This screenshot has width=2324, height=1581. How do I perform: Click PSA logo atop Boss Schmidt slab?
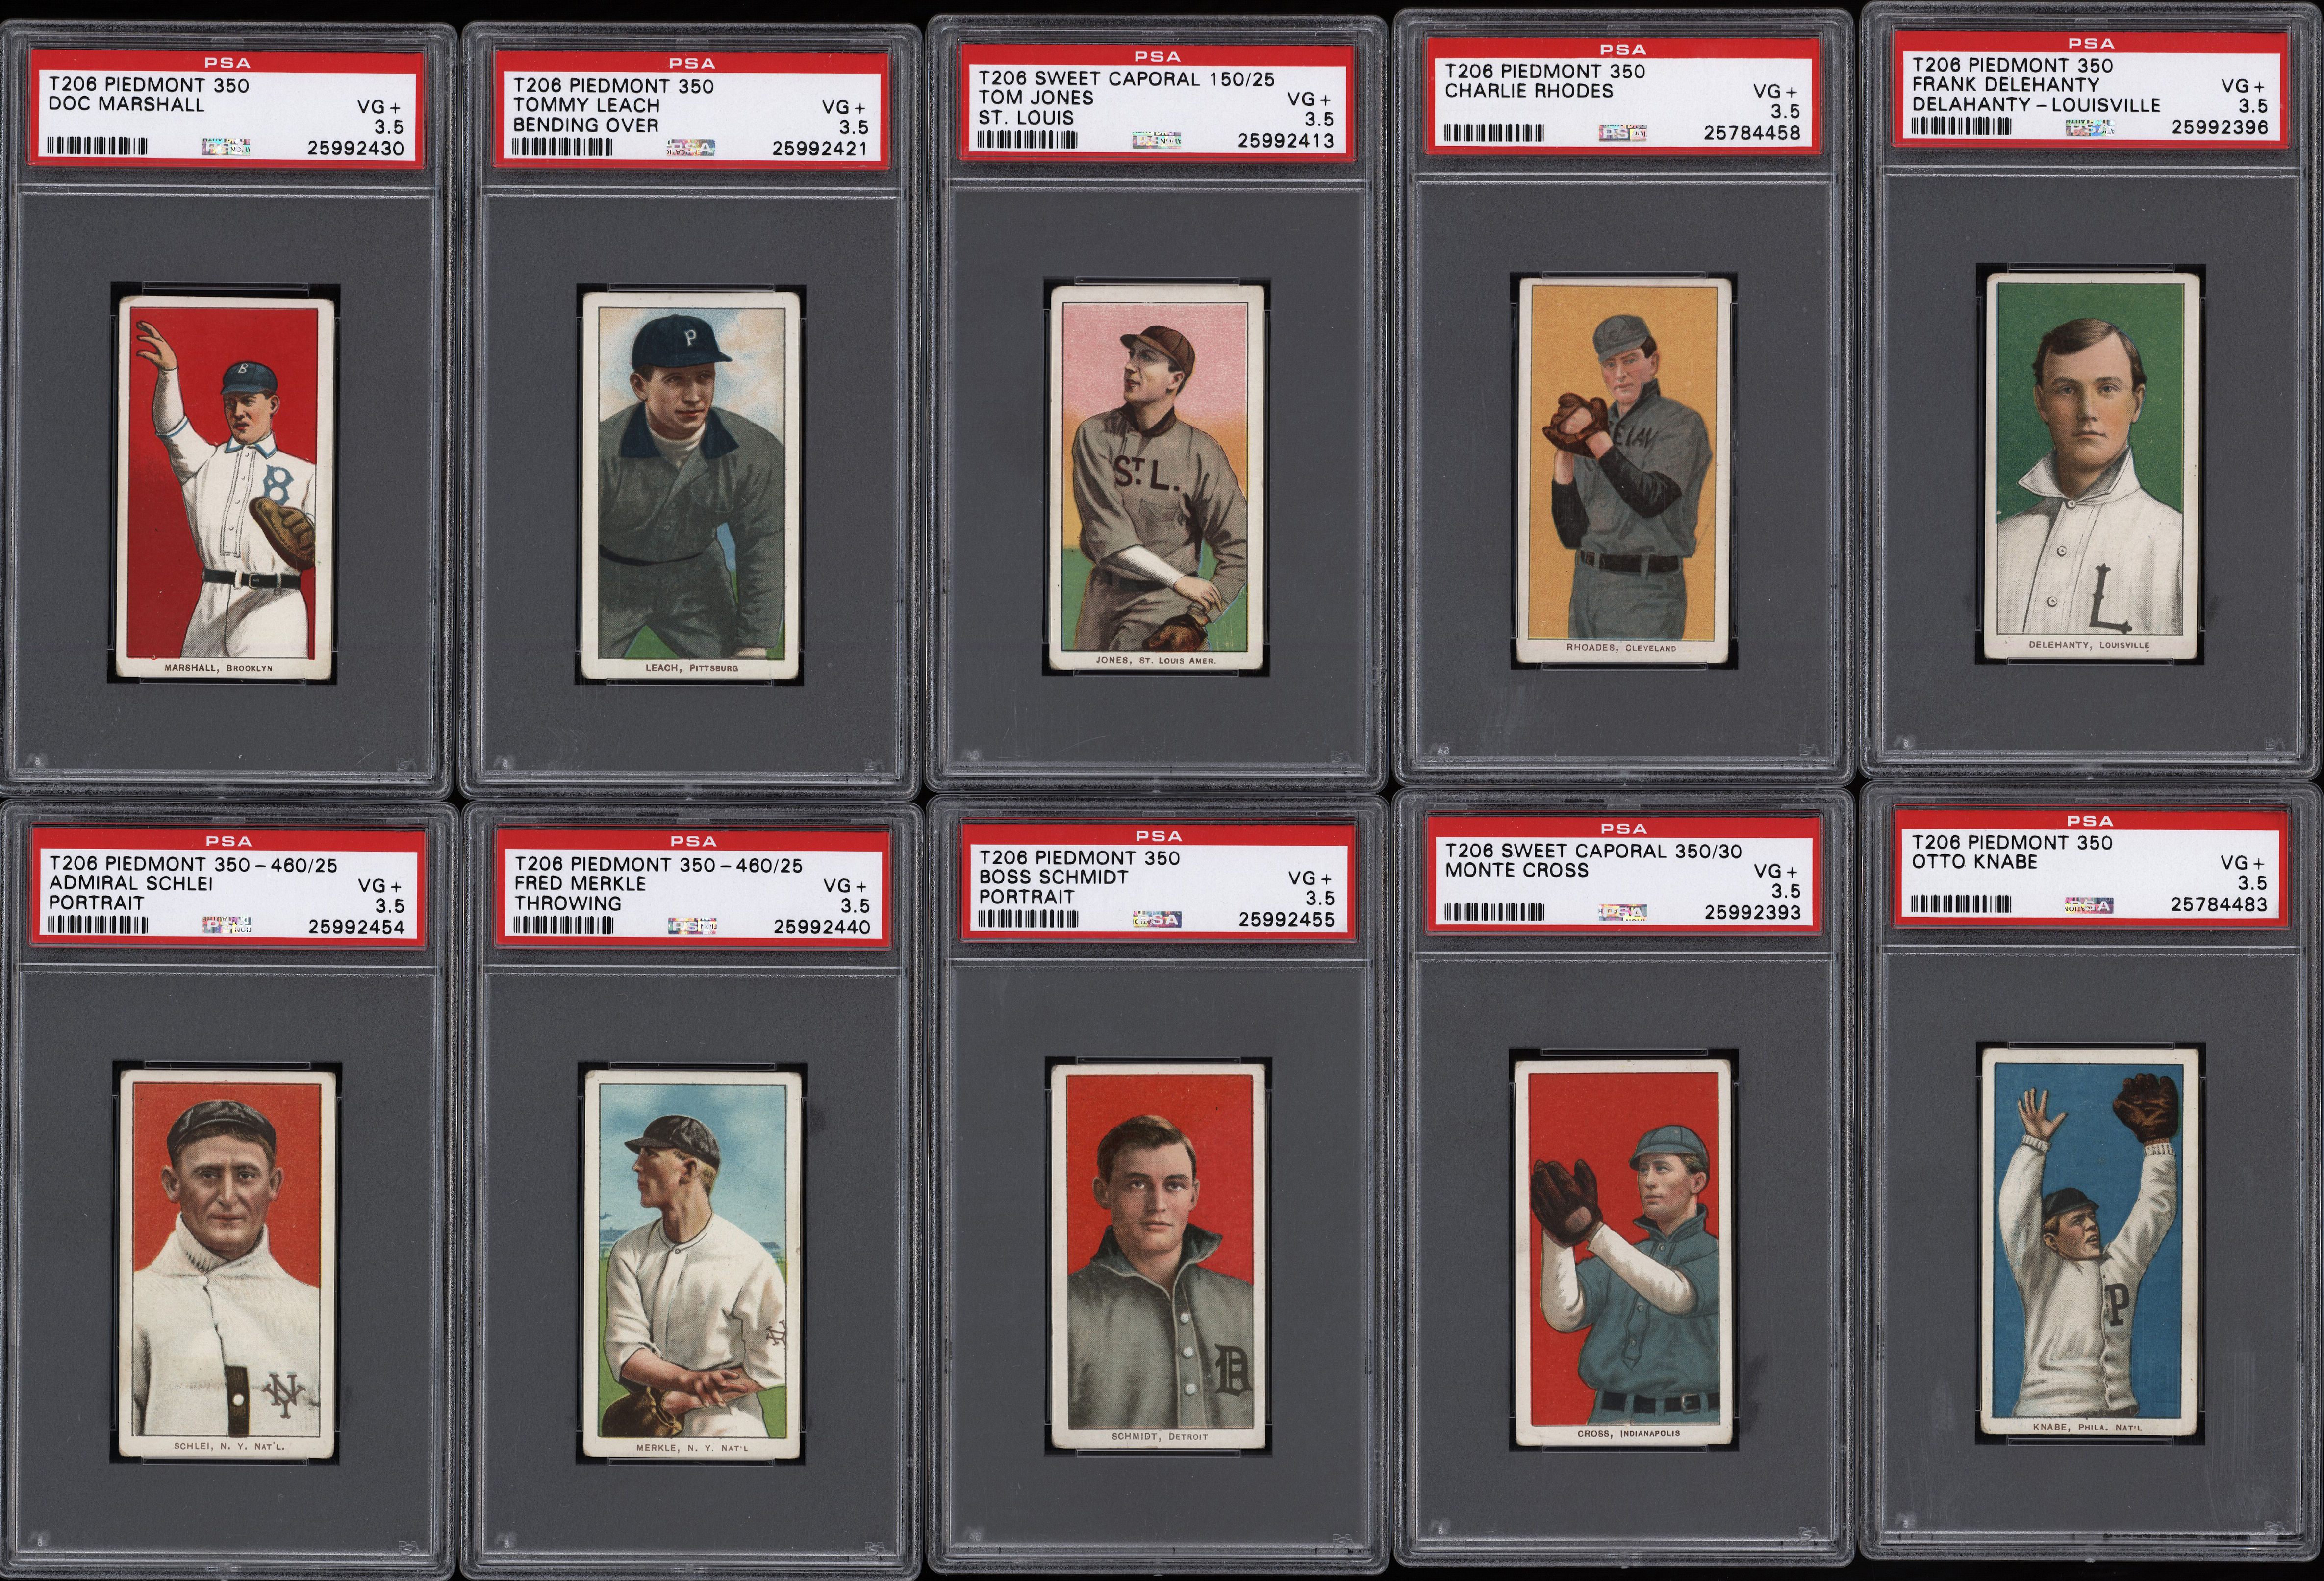tap(1158, 835)
